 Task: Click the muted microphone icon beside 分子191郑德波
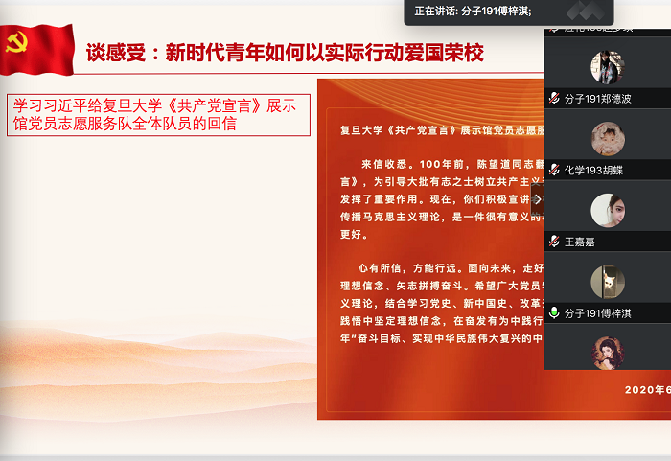click(554, 99)
